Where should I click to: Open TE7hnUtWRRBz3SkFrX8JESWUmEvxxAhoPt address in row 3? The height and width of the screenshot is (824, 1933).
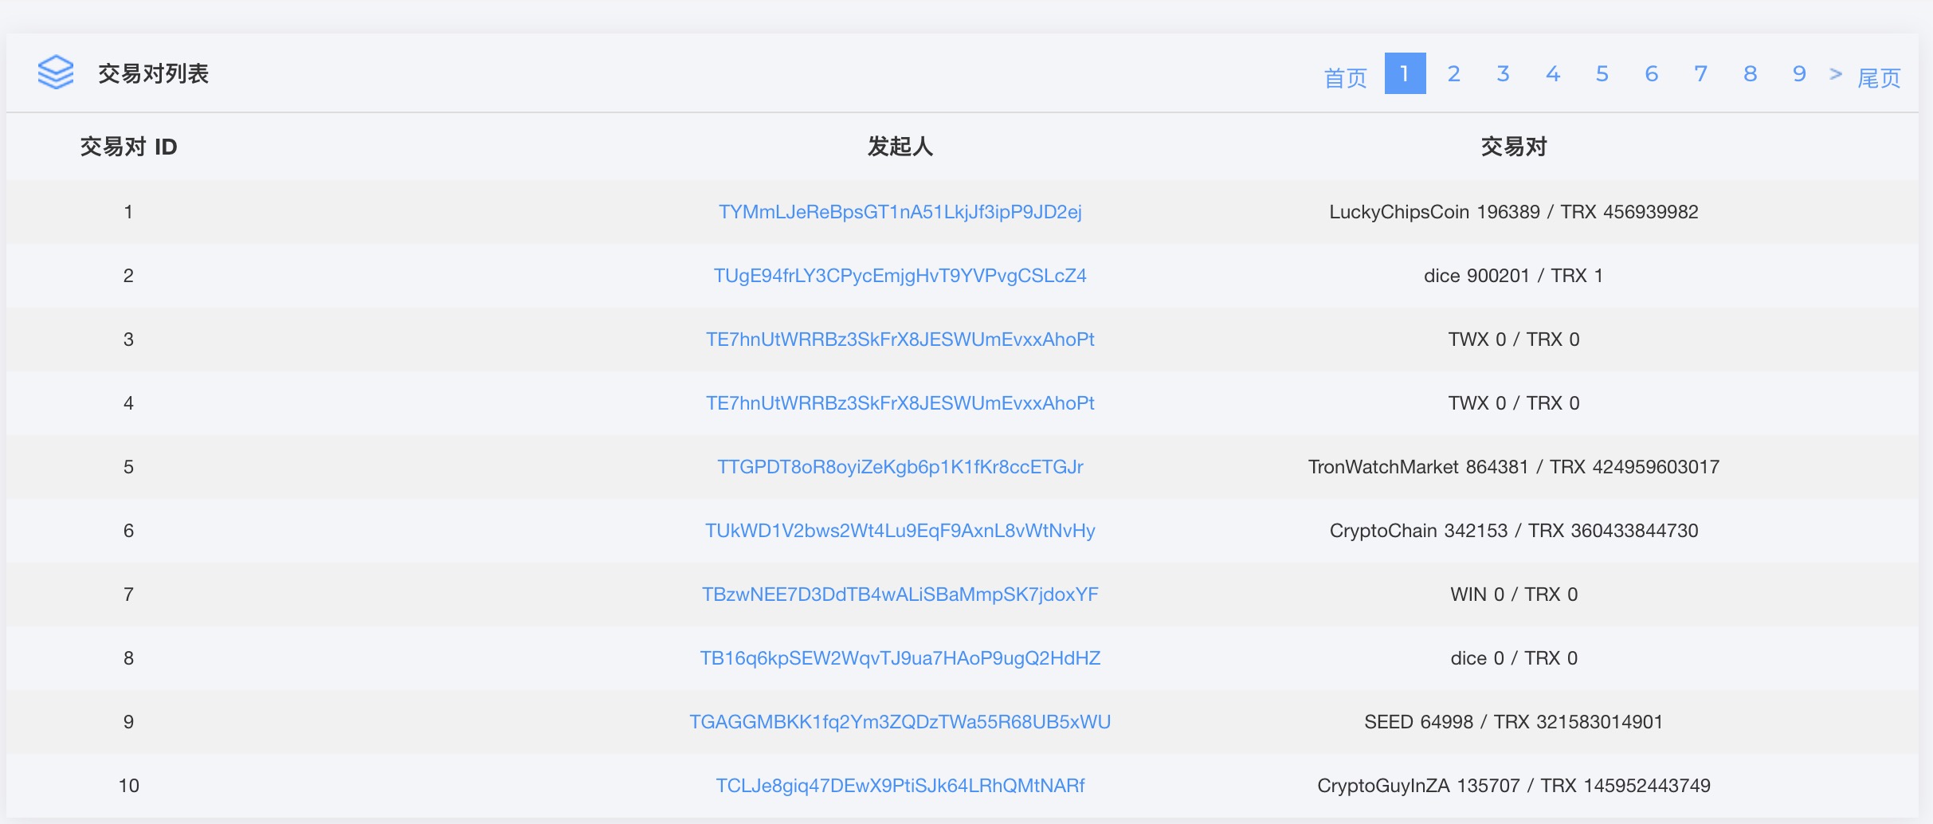900,339
